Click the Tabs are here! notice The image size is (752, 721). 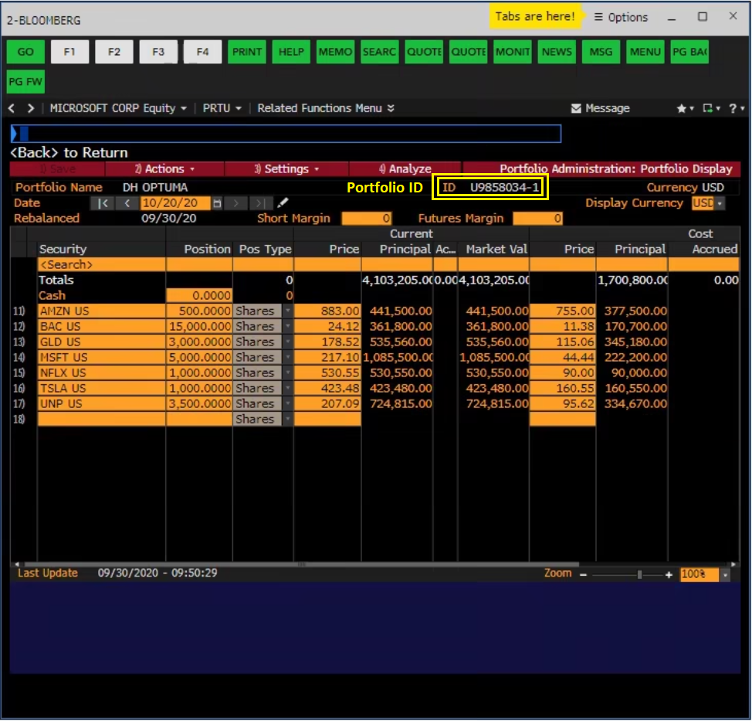(x=535, y=16)
